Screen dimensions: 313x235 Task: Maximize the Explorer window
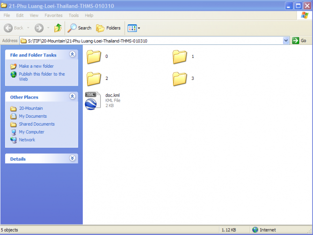(298, 6)
